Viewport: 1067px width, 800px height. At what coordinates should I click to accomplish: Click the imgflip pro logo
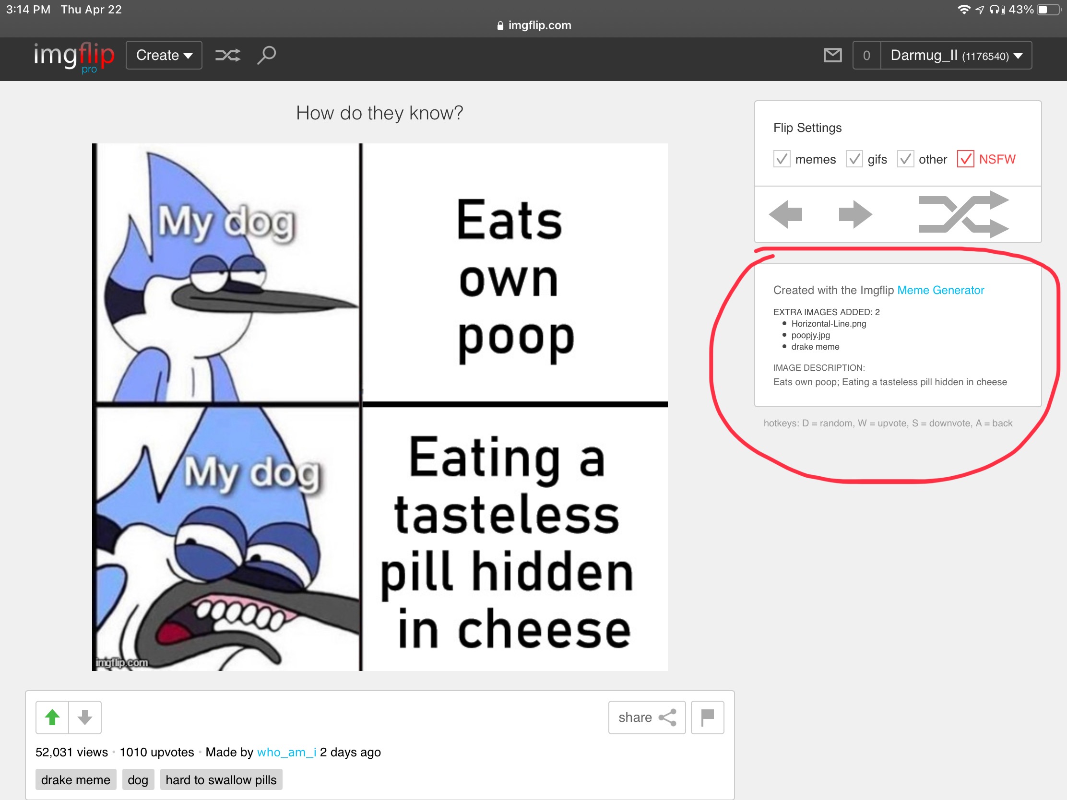coord(74,58)
